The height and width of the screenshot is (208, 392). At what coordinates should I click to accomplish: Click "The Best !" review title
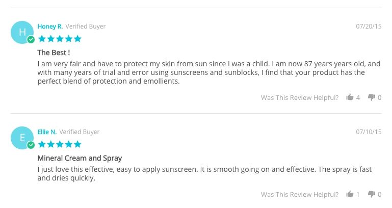54,53
